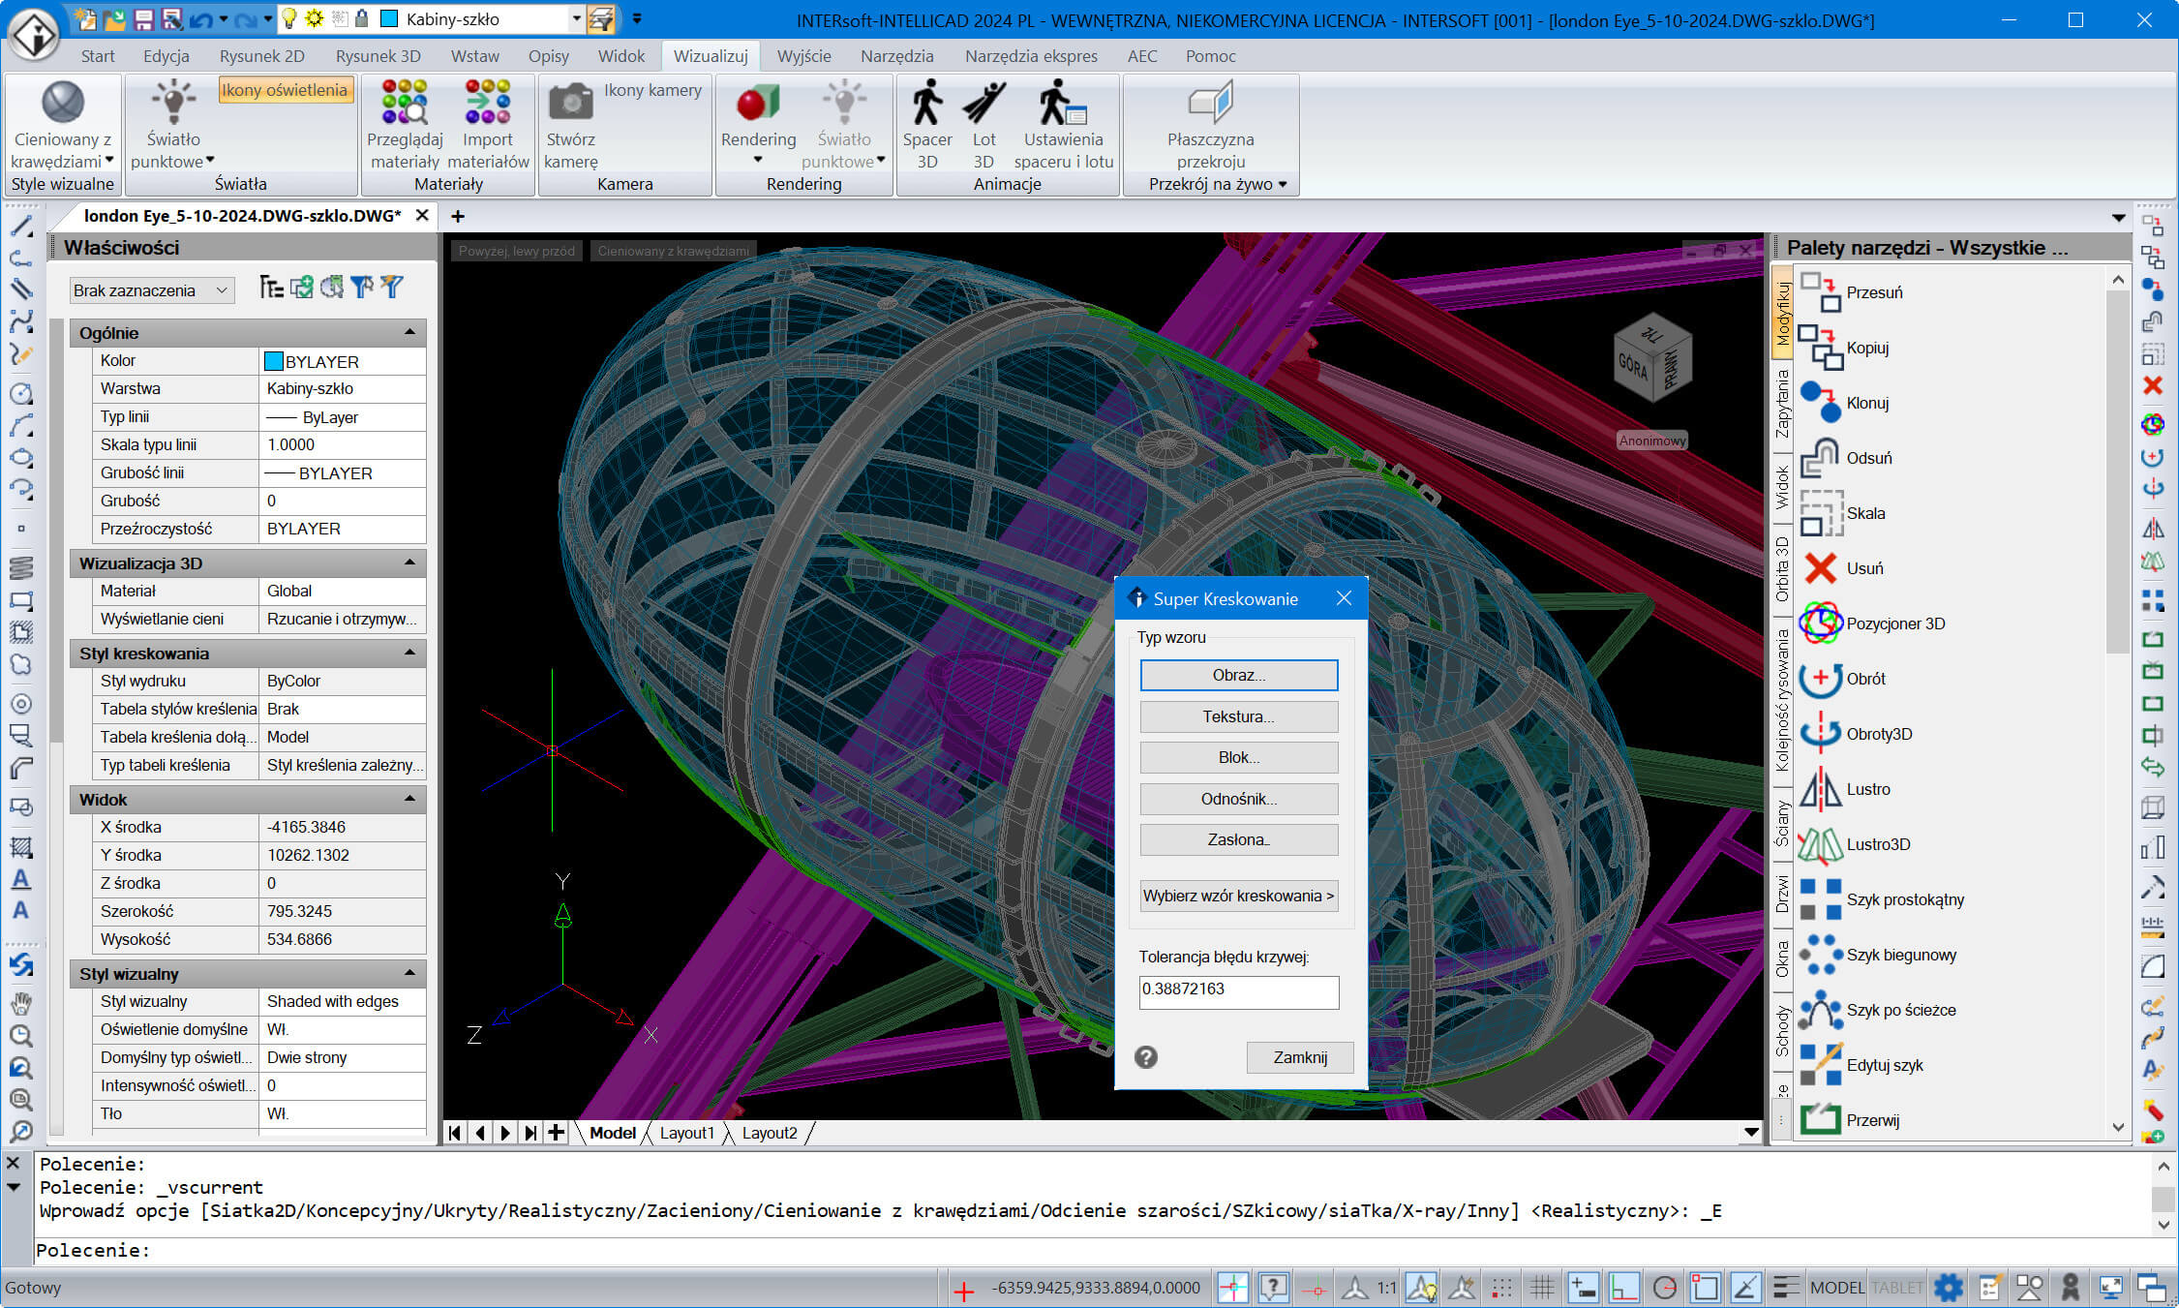Toggle the layer lock icon in toolbar
Image resolution: width=2179 pixels, height=1308 pixels.
tap(361, 18)
